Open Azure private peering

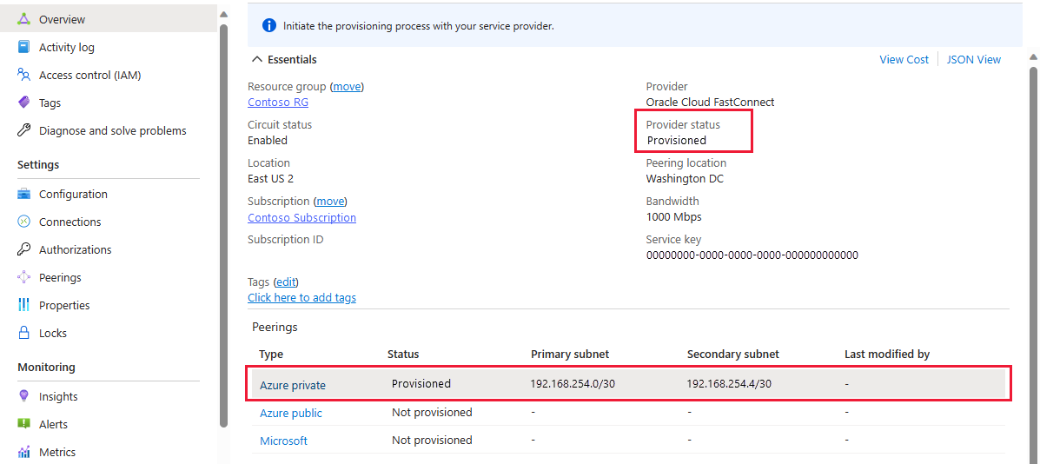(x=293, y=384)
